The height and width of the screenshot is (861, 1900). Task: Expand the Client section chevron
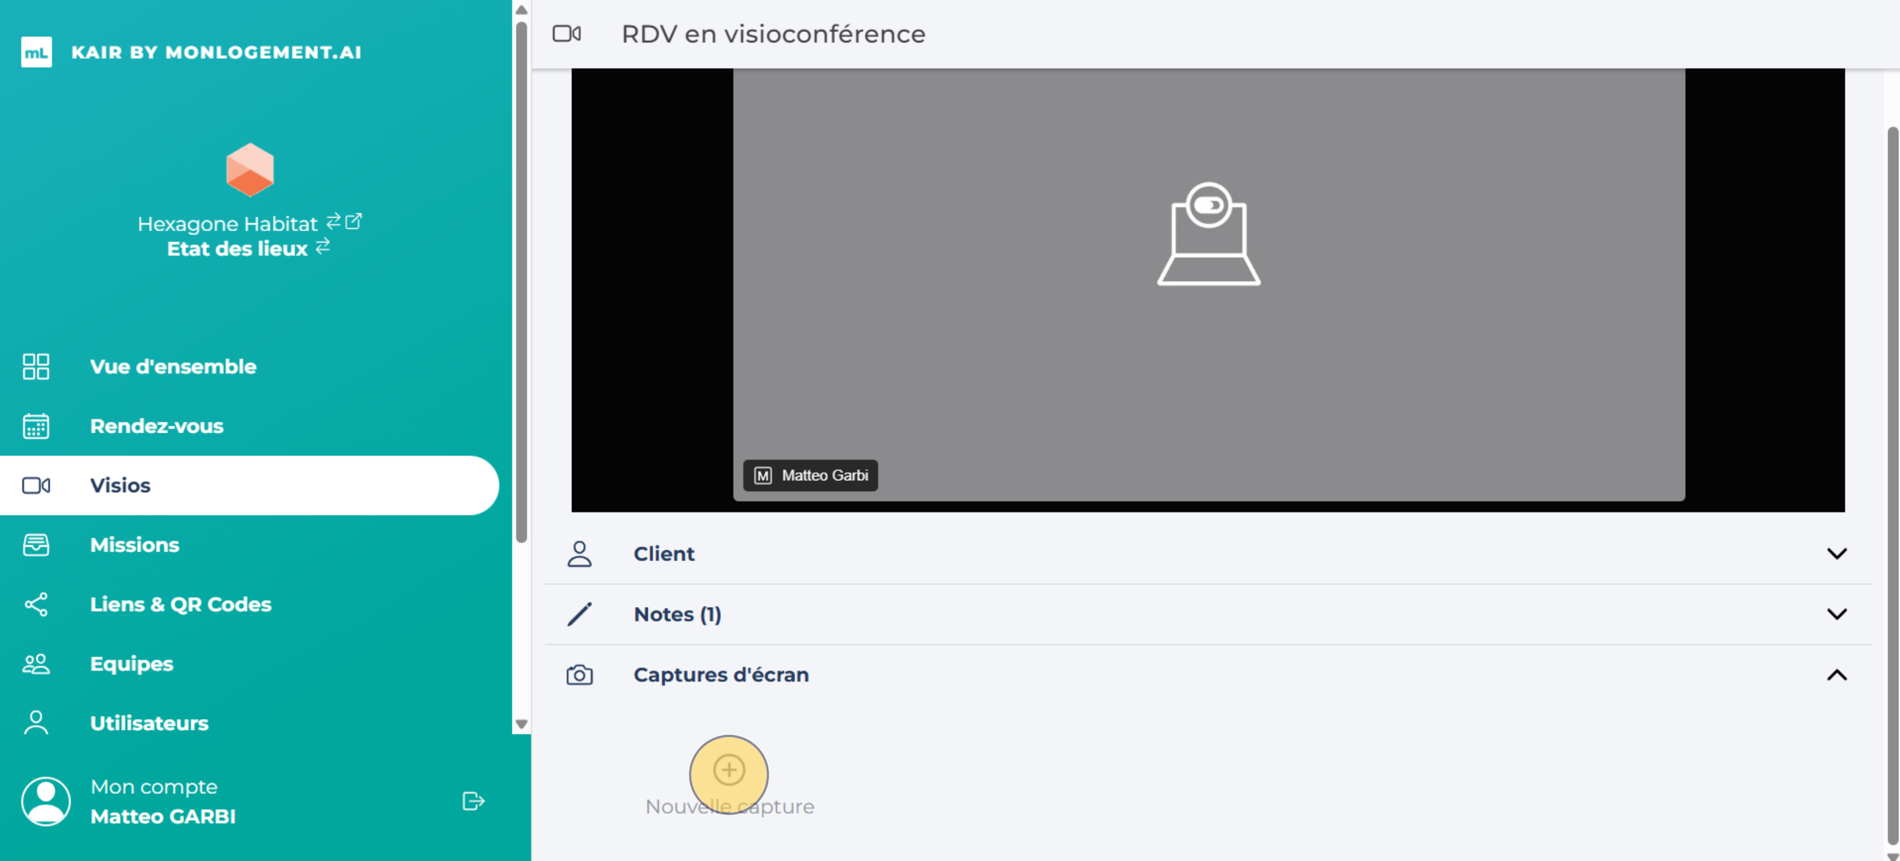pos(1837,553)
